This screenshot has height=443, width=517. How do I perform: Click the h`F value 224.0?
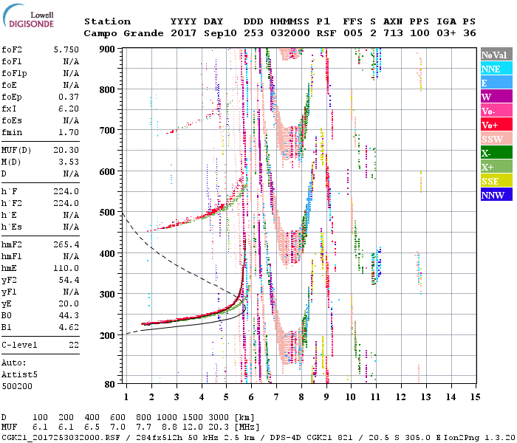click(x=66, y=191)
